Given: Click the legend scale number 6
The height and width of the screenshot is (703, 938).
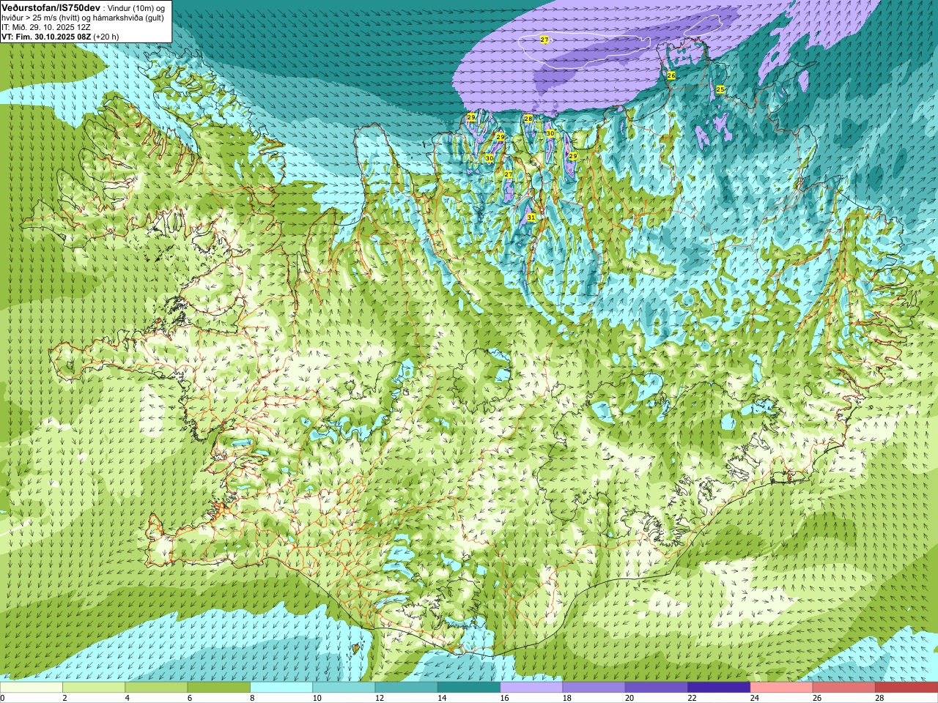Looking at the screenshot, I should (190, 698).
